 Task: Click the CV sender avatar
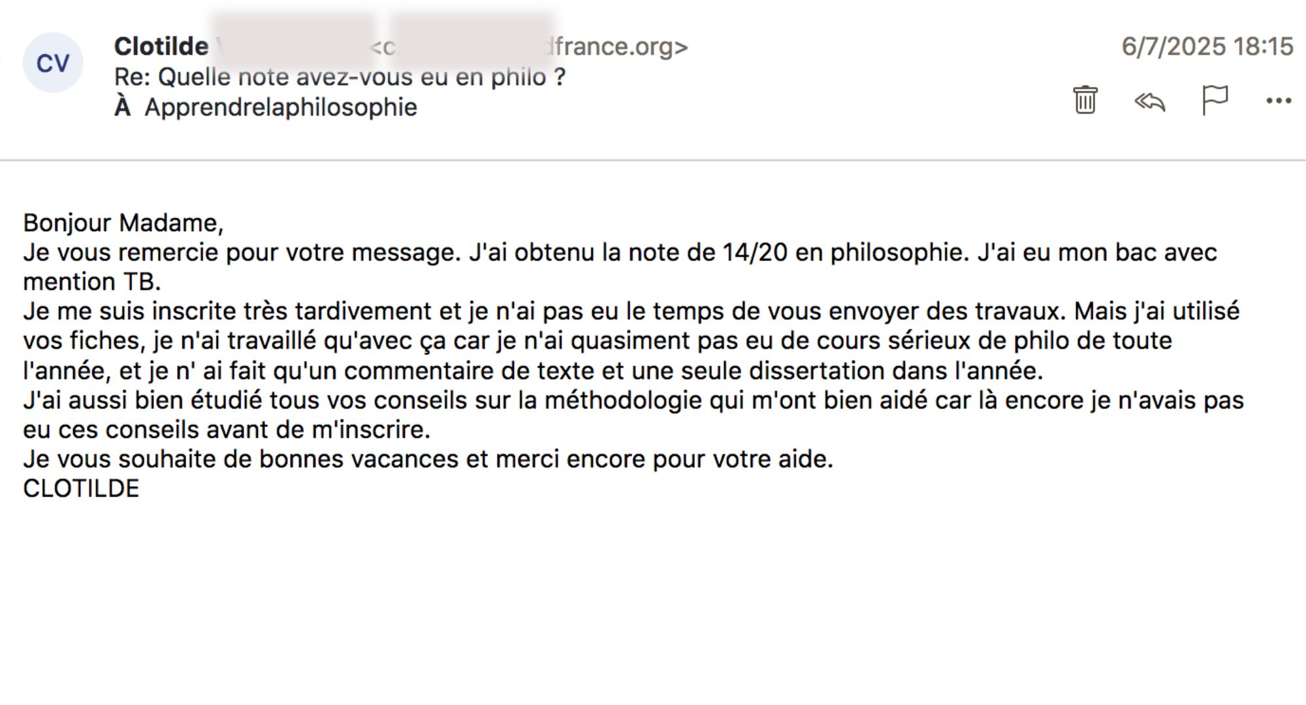pos(53,63)
